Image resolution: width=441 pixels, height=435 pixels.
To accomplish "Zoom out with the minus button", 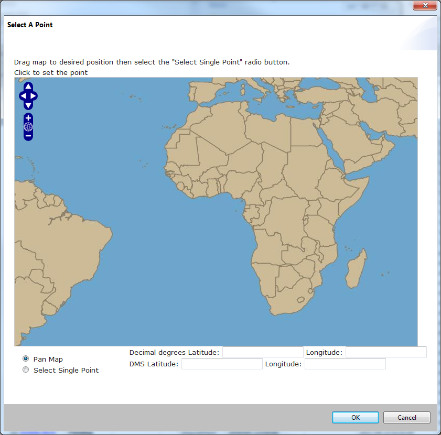I will point(28,136).
